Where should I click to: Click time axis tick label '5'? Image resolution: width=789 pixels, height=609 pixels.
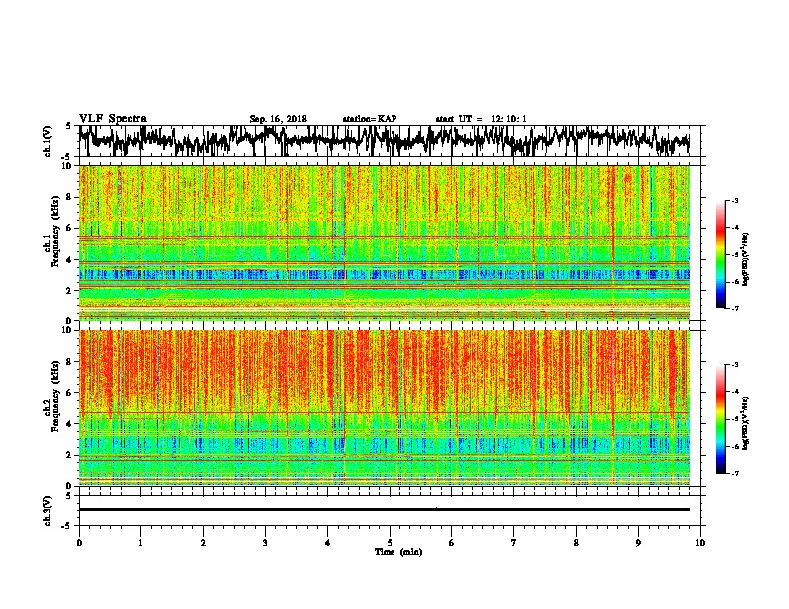(390, 543)
